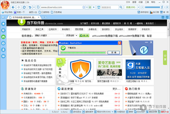Click the green page-mode icon in address bar
This screenshot has width=170, height=114.
[90, 7]
